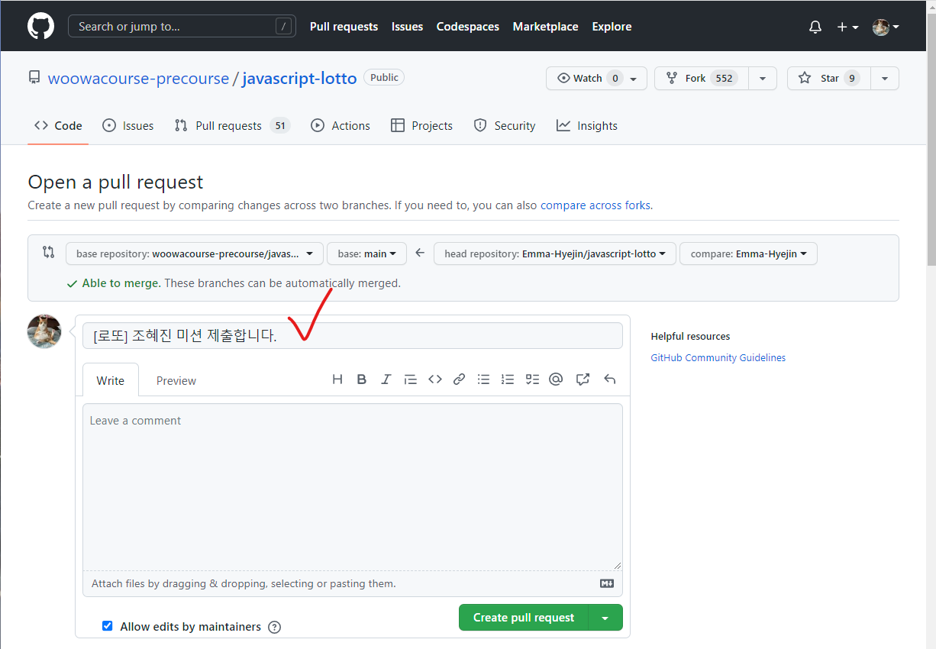This screenshot has width=936, height=649.
Task: Open the base: main branch dropdown
Action: click(367, 253)
